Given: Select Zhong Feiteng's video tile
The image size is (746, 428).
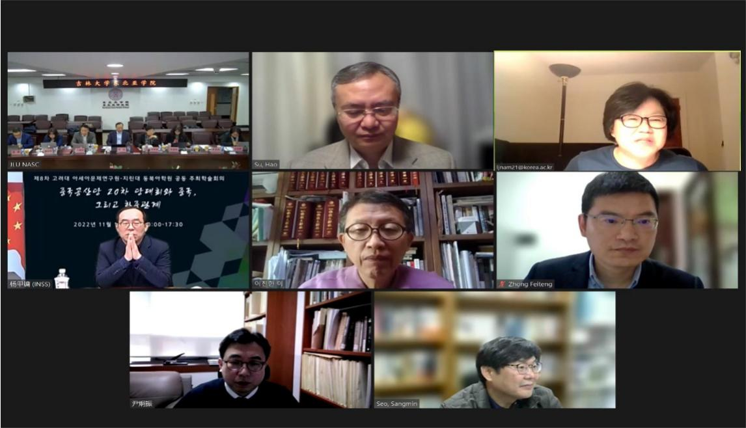Looking at the screenshot, I should [x=617, y=230].
